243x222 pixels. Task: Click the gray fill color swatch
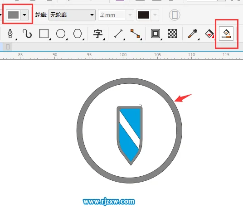tap(13, 15)
